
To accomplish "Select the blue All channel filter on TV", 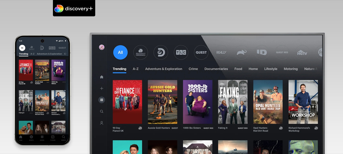I will 120,52.
